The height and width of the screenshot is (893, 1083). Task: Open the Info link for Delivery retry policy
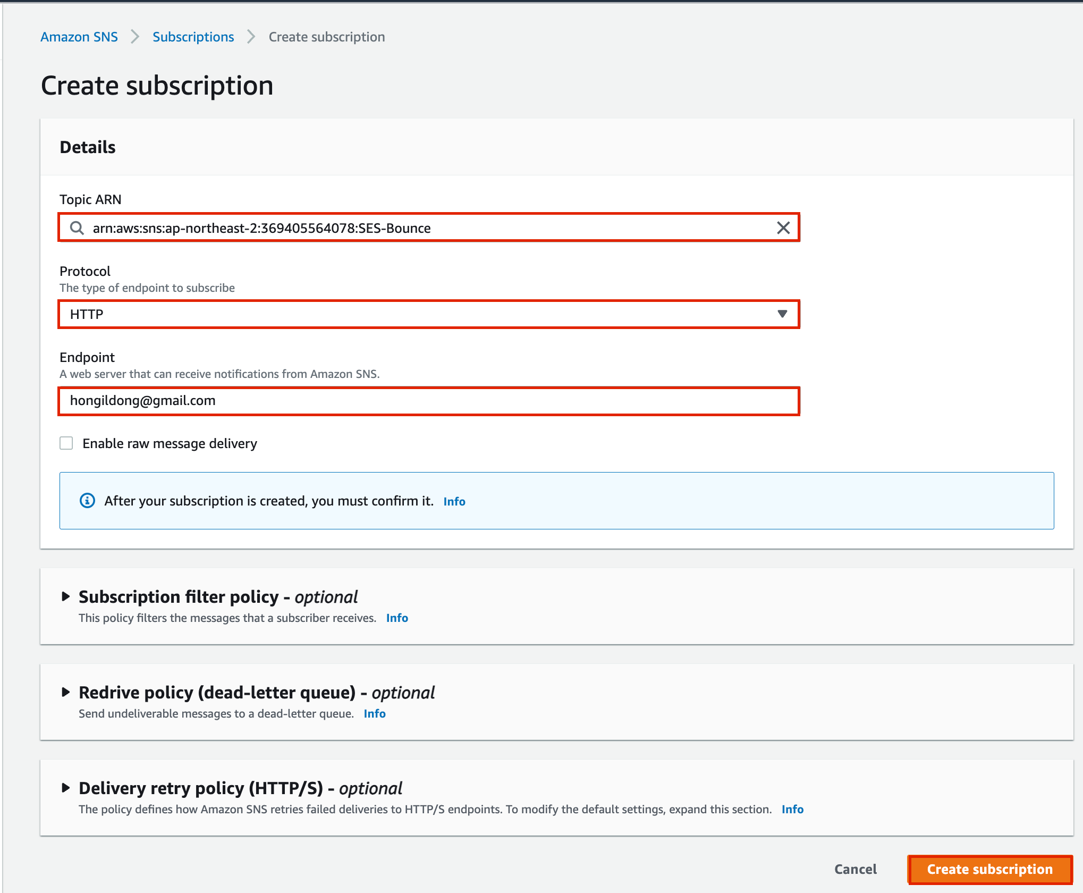pyautogui.click(x=792, y=809)
